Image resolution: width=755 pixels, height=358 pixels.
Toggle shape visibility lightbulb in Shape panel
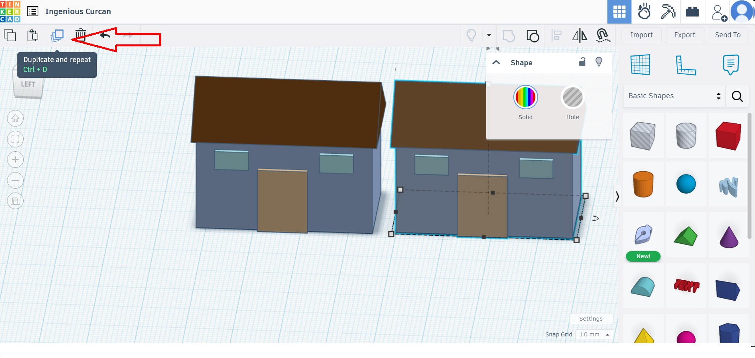pos(599,62)
